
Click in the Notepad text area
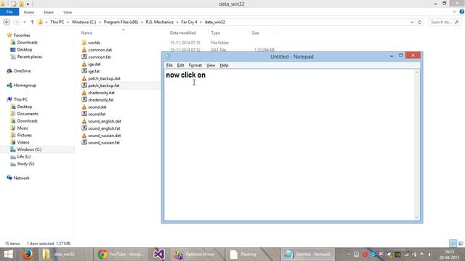[289, 145]
